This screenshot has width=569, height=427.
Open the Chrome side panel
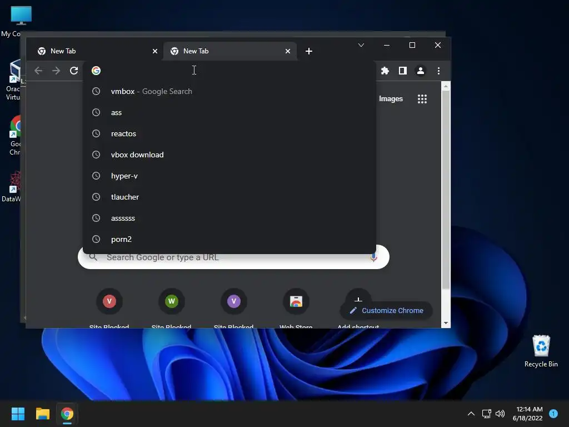click(403, 71)
